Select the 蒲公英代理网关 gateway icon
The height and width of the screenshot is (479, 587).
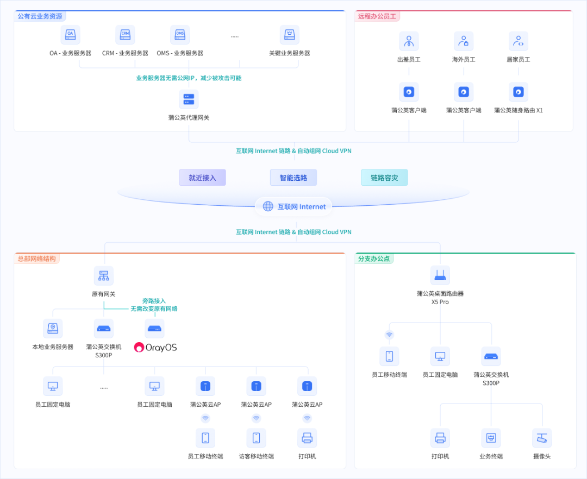point(188,99)
